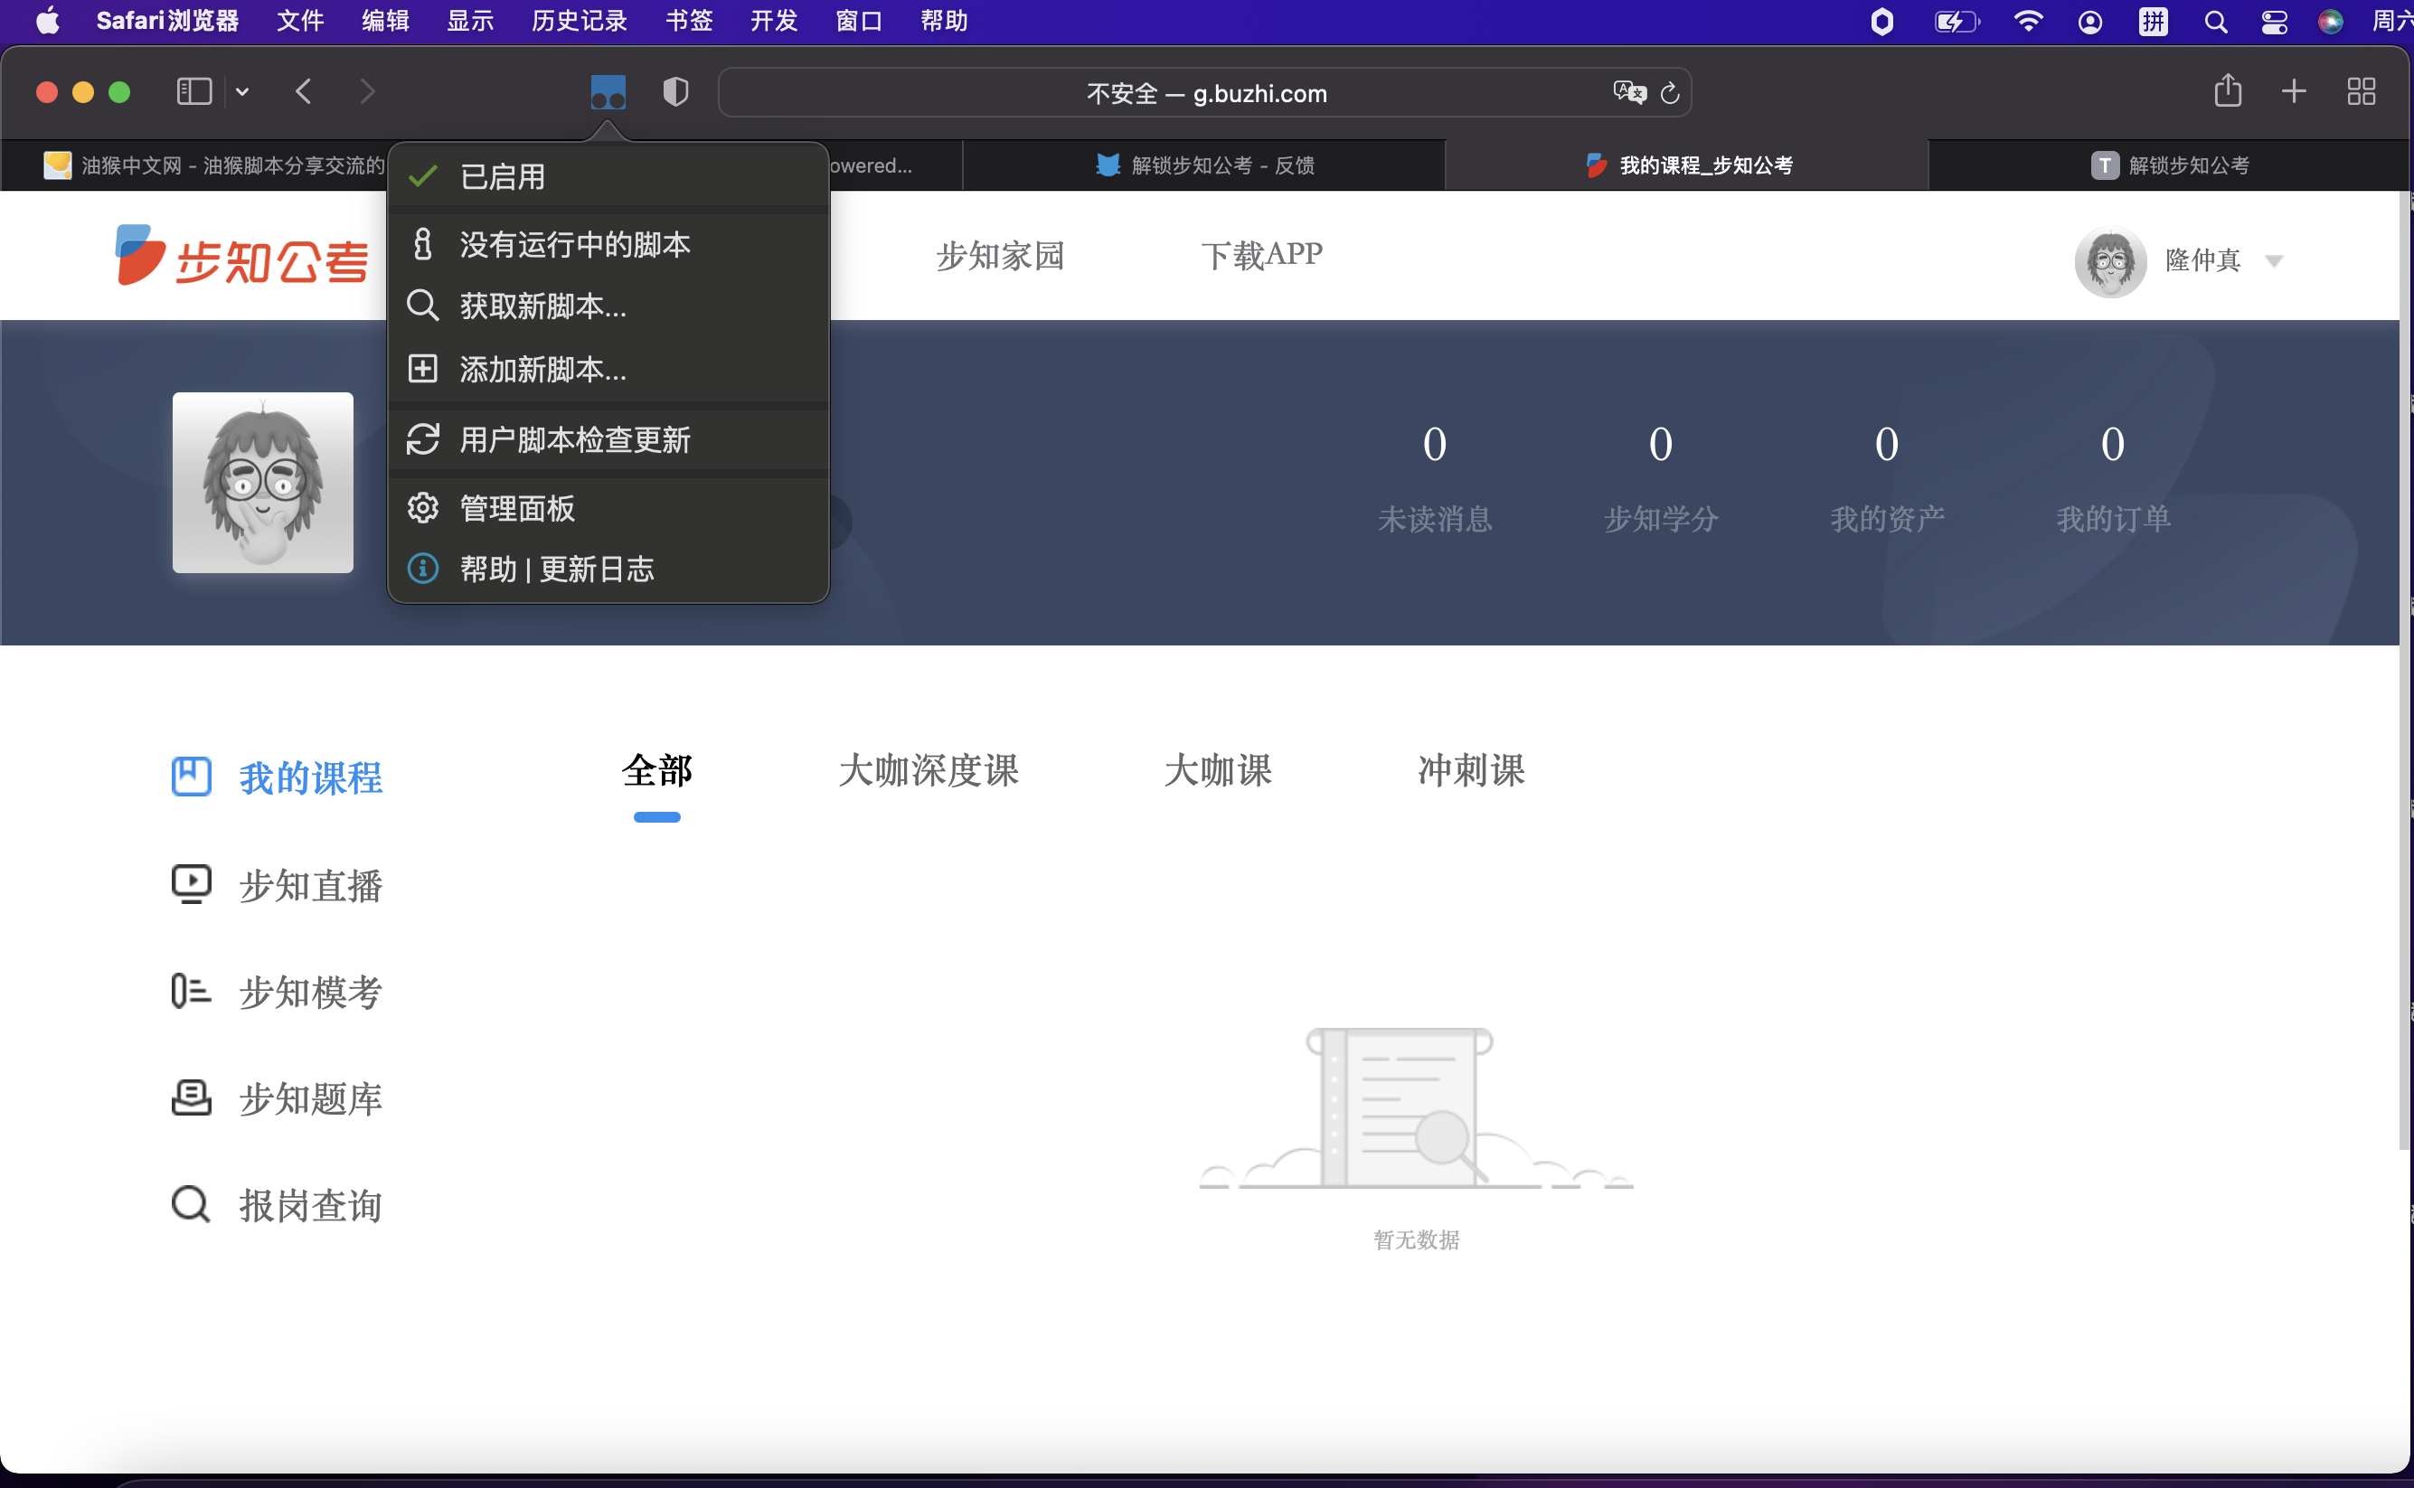Open the Apple menu
The height and width of the screenshot is (1488, 2414).
point(47,21)
